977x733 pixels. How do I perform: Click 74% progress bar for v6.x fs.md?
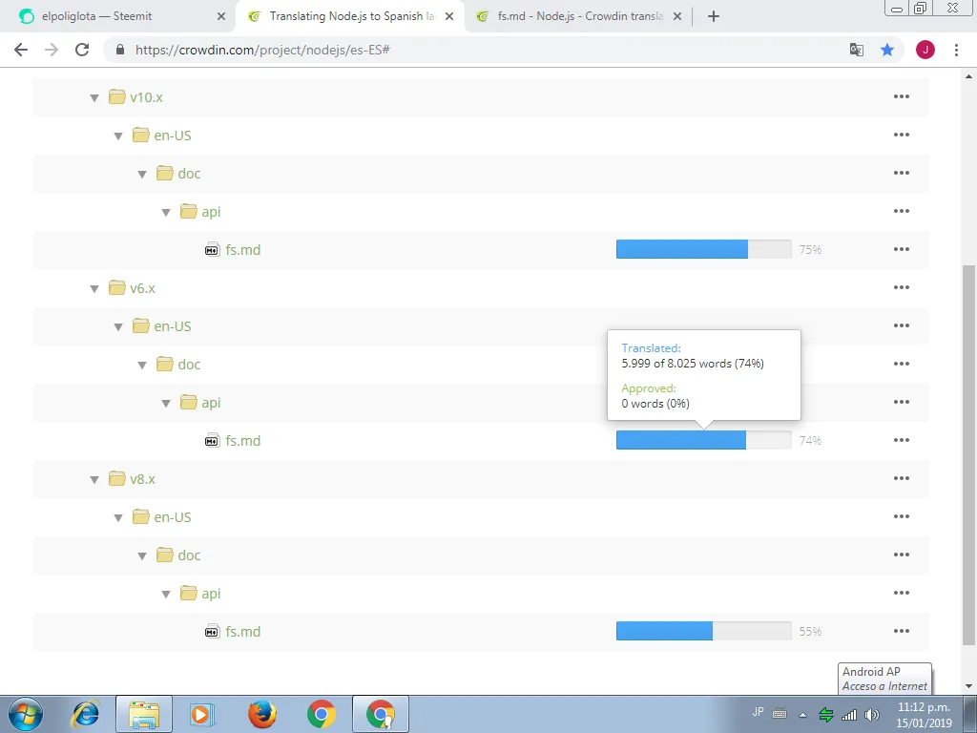coord(703,440)
